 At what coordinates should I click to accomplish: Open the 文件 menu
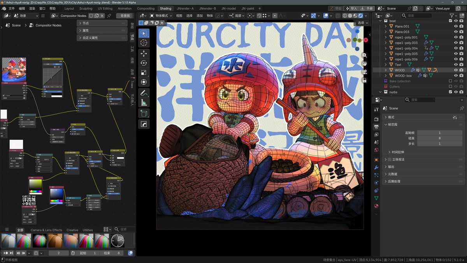(x=12, y=8)
